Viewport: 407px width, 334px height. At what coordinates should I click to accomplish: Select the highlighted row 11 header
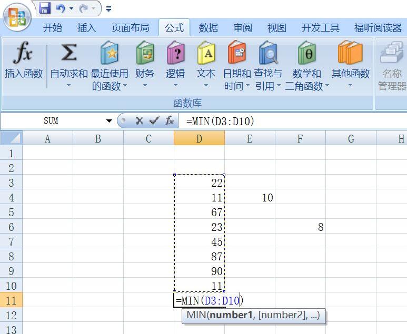[11, 300]
